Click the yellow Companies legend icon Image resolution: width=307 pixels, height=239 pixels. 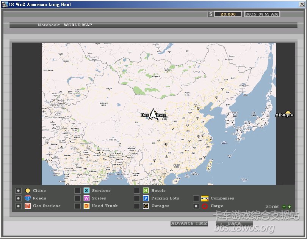click(205, 198)
